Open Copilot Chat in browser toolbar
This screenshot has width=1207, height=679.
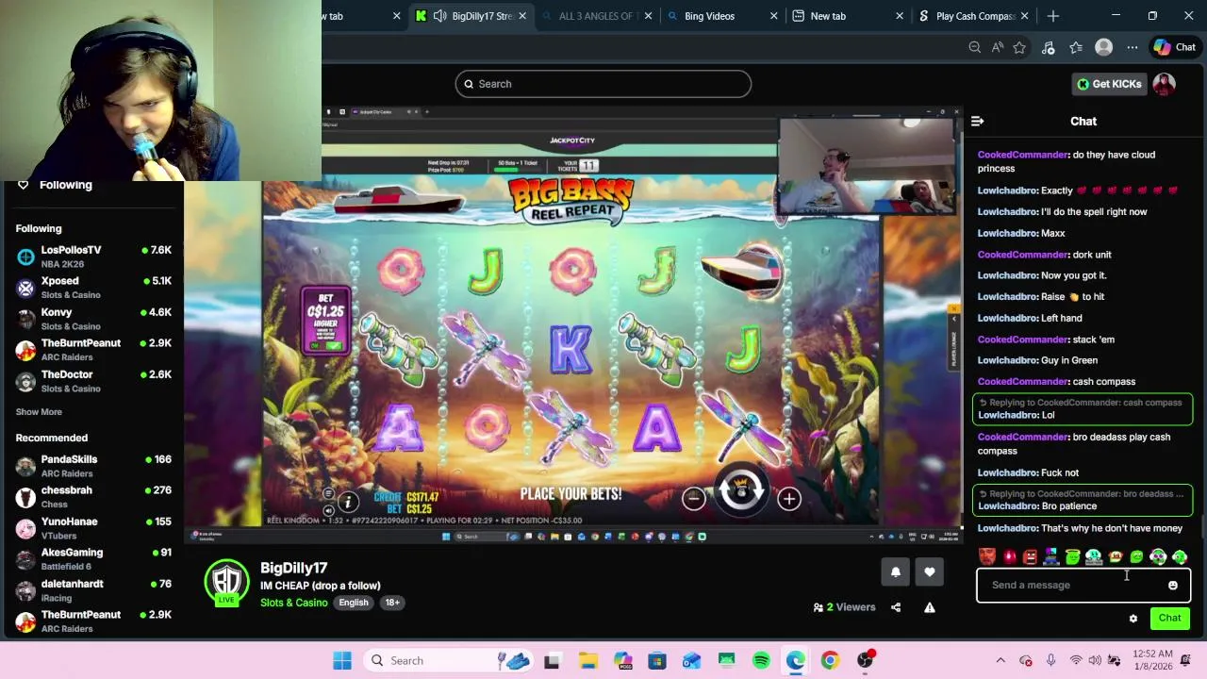click(x=1175, y=47)
